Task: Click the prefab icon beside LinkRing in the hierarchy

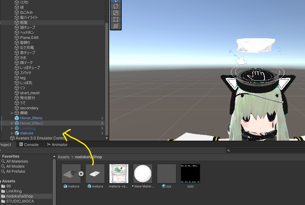Action: [17, 128]
